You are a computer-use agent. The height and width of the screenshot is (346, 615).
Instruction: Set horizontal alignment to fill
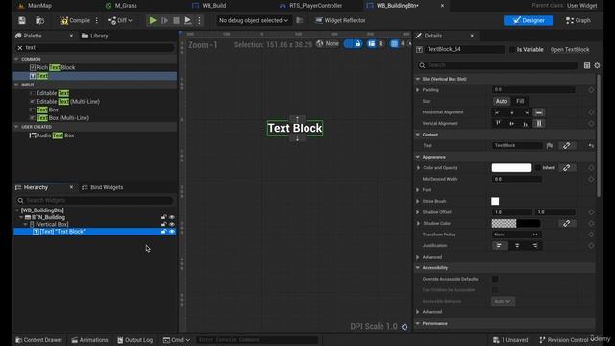539,112
